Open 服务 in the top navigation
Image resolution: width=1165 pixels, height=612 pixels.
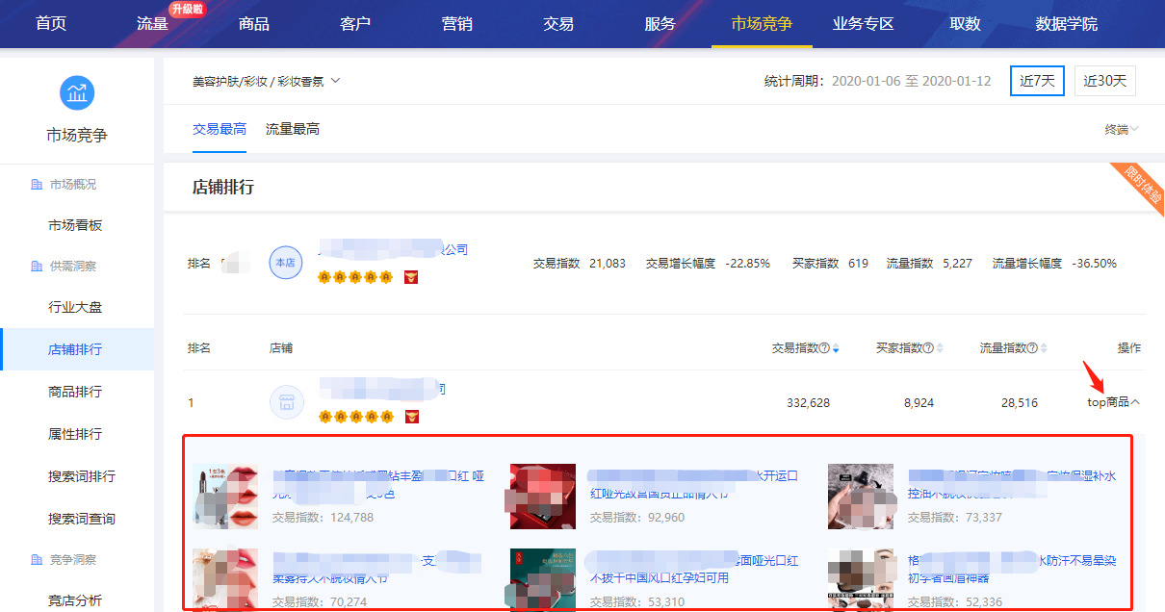[x=660, y=24]
